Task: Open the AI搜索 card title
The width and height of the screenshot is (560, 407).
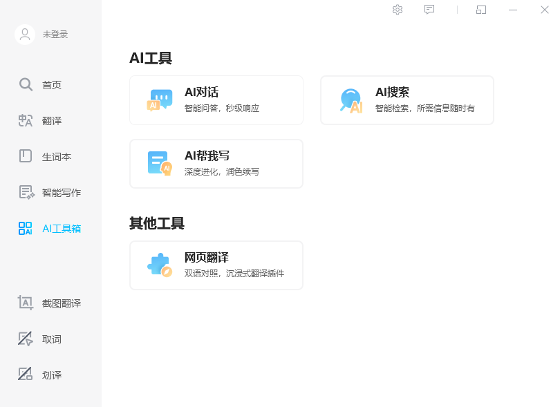Action: pos(392,92)
